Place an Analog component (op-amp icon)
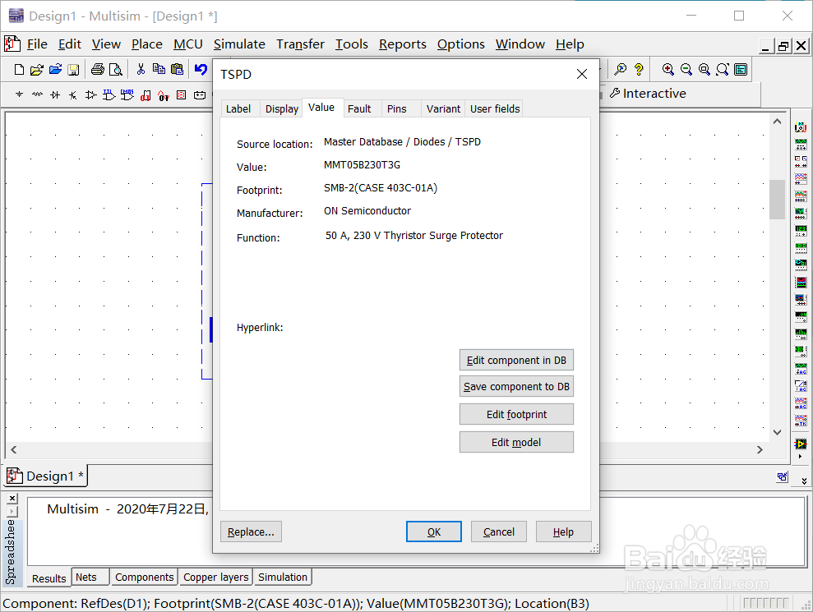Image resolution: width=813 pixels, height=612 pixels. click(90, 94)
